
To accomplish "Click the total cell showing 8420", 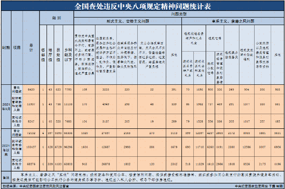I will 31,90.
